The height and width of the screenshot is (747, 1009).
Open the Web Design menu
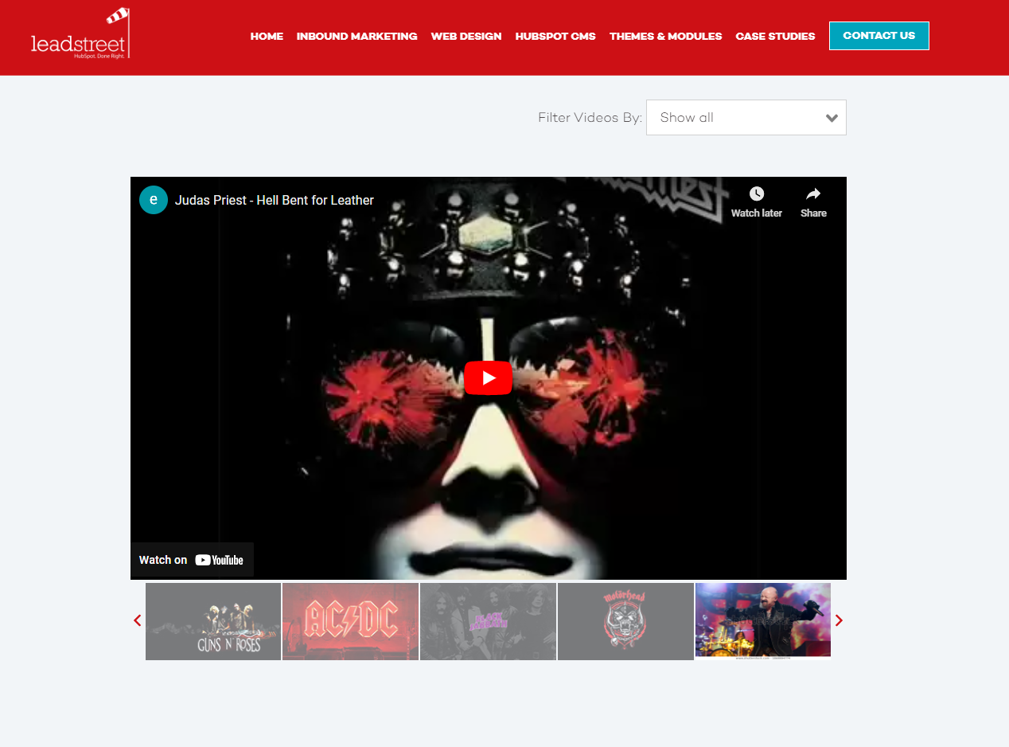466,36
